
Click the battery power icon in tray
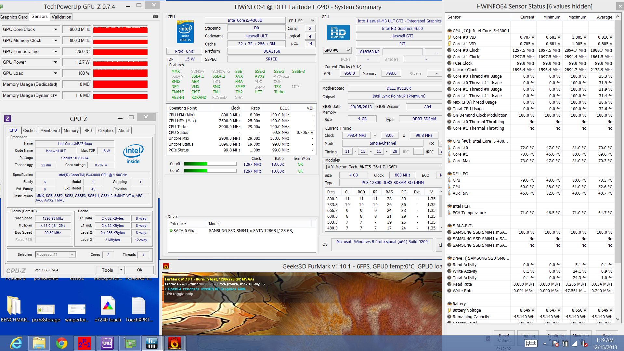(x=565, y=344)
